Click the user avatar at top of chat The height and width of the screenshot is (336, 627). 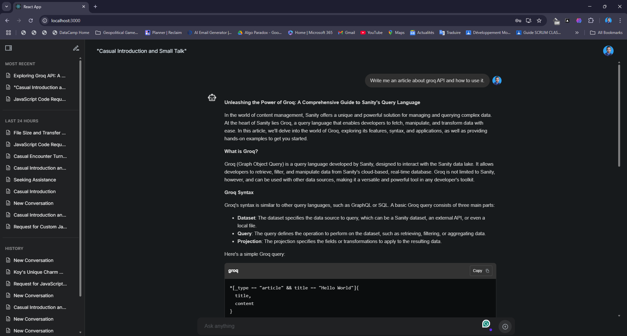coord(608,51)
